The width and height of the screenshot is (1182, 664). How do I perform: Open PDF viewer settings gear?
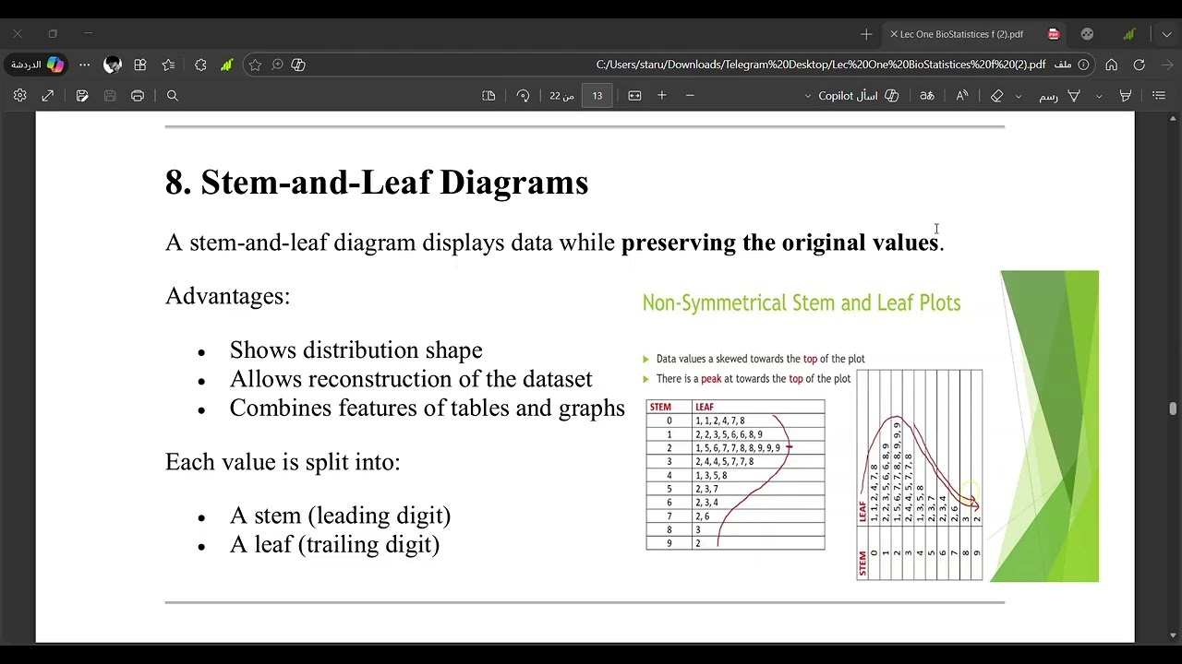click(19, 96)
